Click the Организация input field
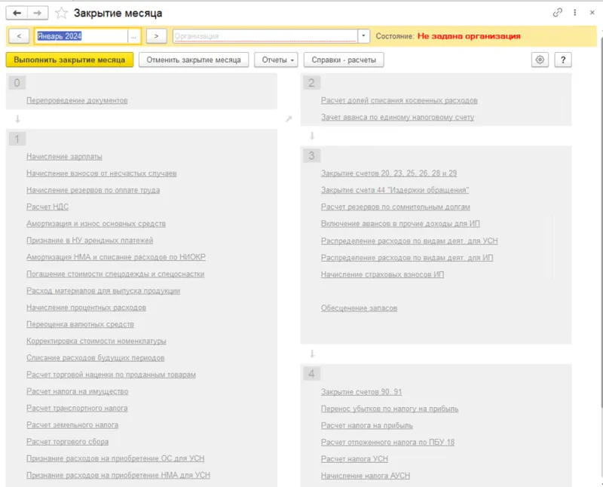 point(264,36)
